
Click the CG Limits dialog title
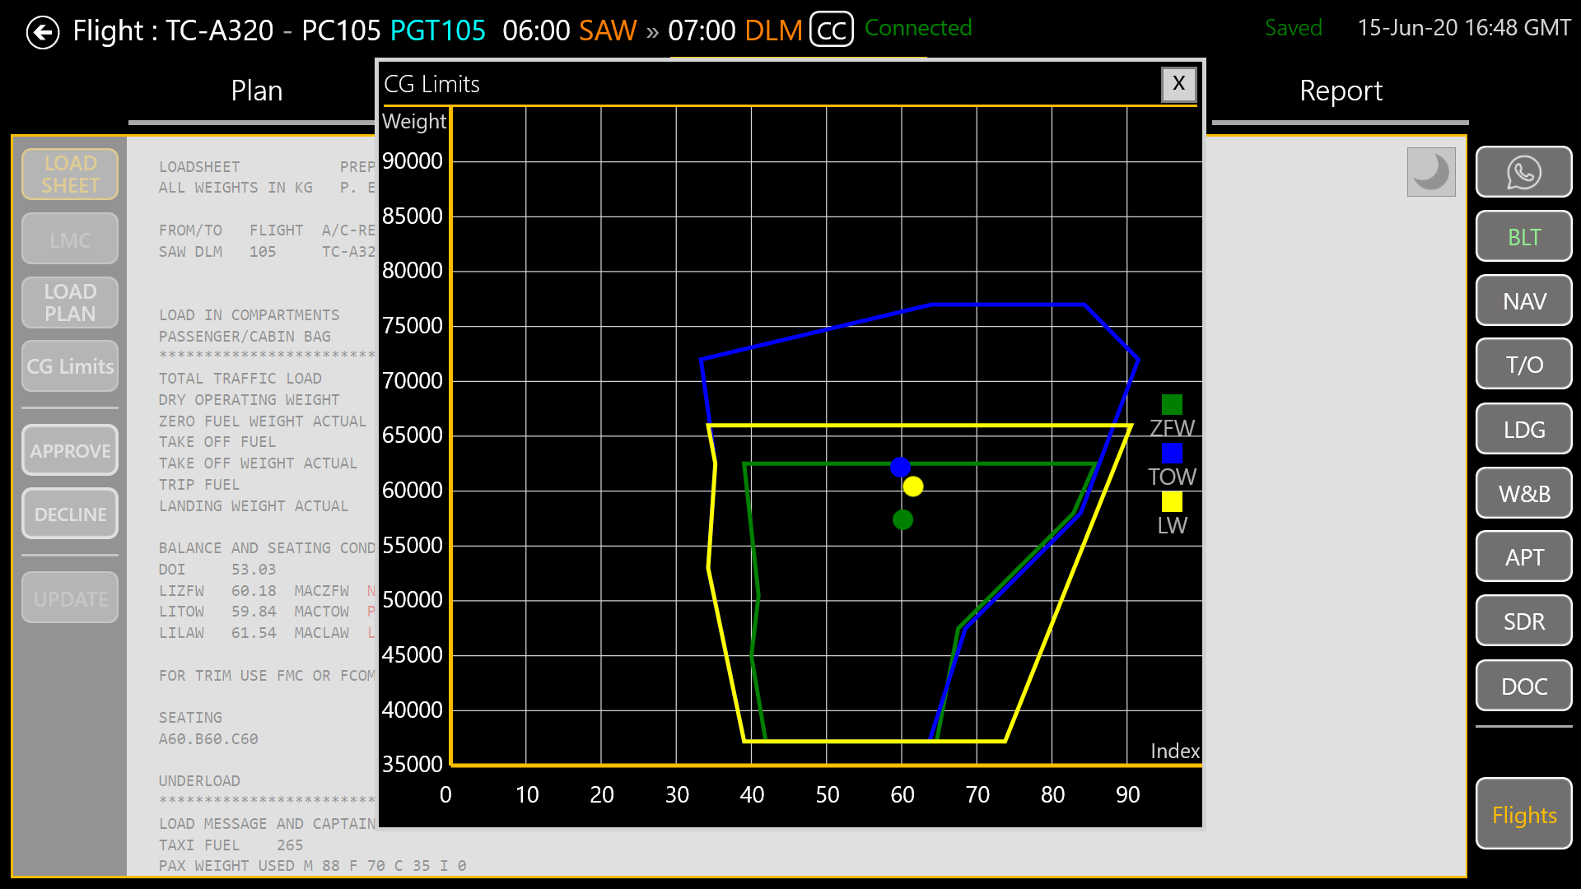431,84
